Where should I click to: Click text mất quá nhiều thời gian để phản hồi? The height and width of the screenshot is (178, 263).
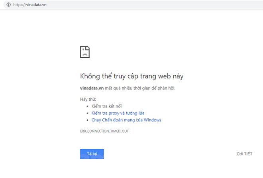[140, 88]
